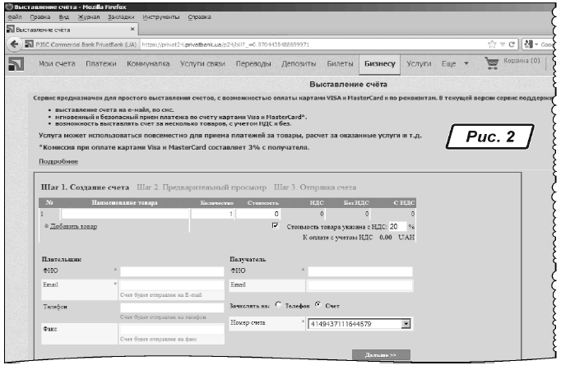Viewport: 561px width, 370px height.
Task: Click the Privat24 logo icon in navigation
Action: point(15,63)
